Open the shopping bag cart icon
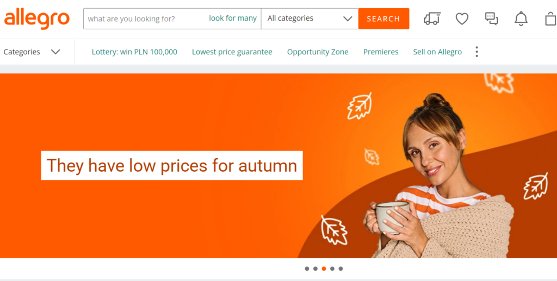 [551, 18]
